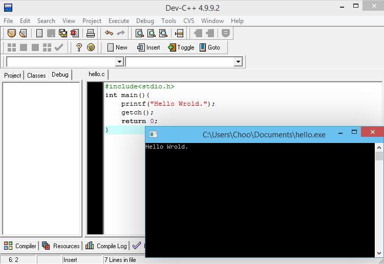
Task: Close the file with the red X page icon
Action: coord(75,33)
